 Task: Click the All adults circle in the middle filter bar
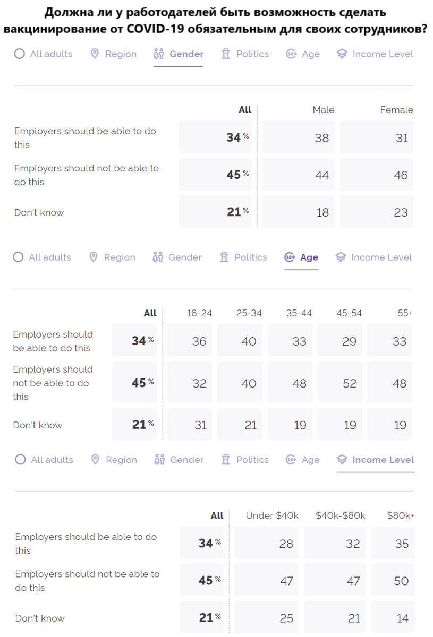click(x=18, y=257)
